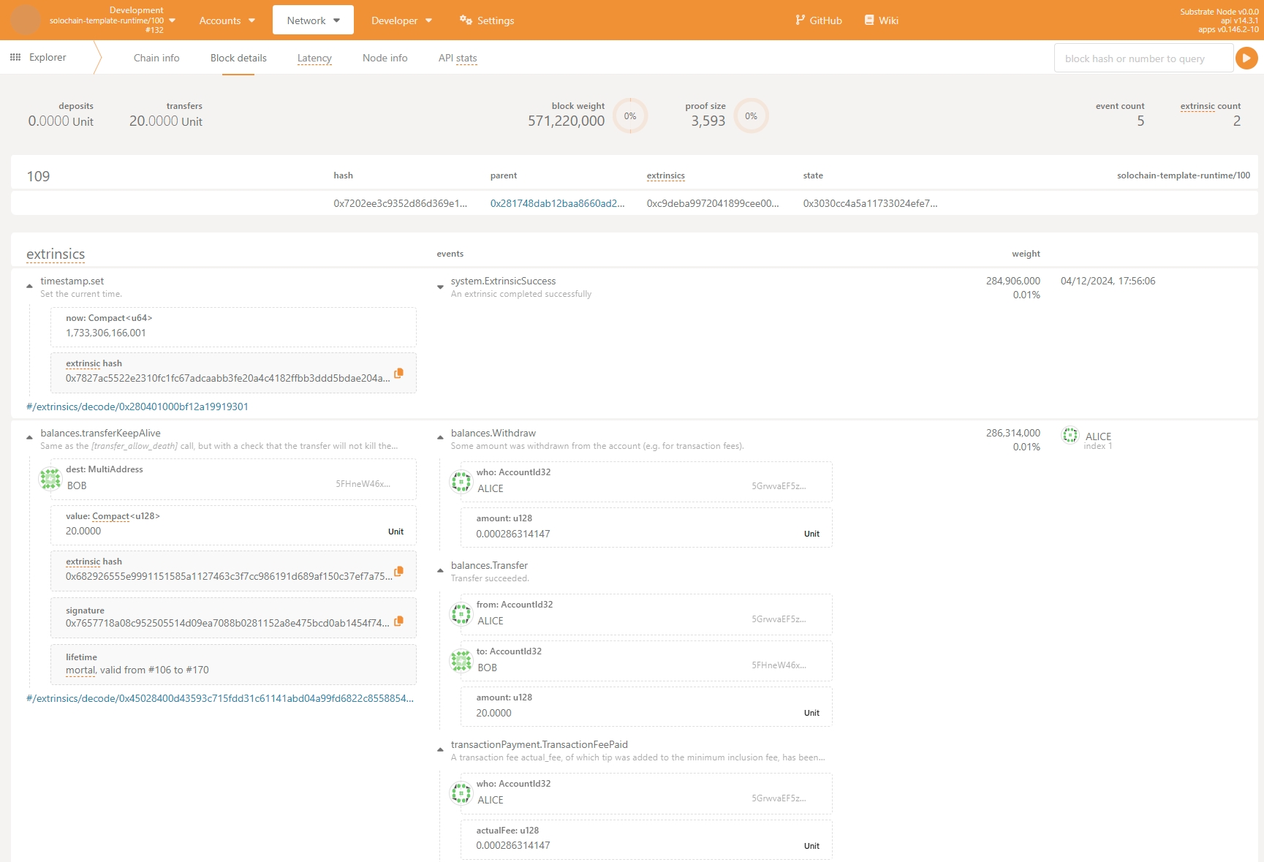Image resolution: width=1264 pixels, height=862 pixels.
Task: Click the transfers total 20.0000 Unit
Action: coord(166,121)
